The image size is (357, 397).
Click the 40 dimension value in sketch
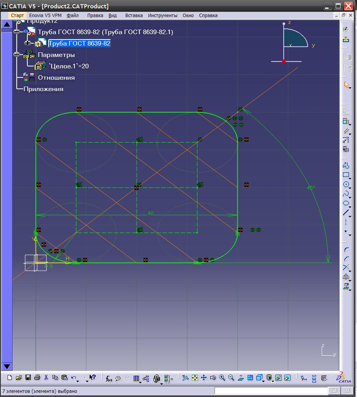[x=150, y=213]
